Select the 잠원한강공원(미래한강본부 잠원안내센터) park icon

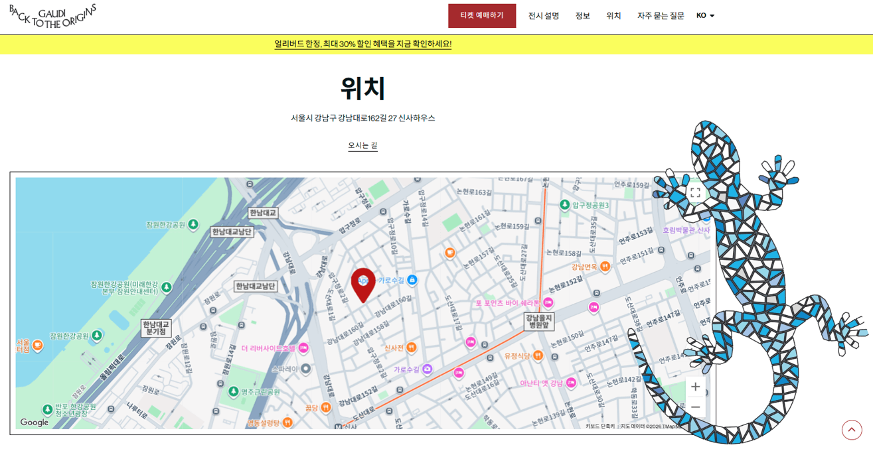167,287
